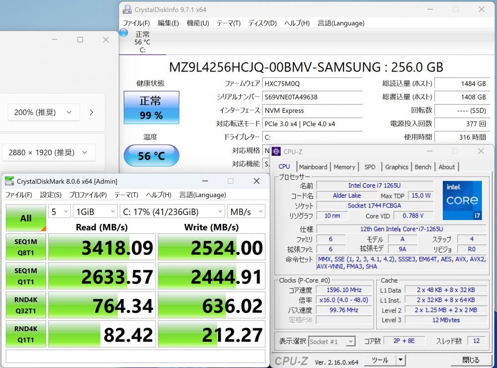Open 言語(Language) menu in CrystalDiskInfo
The width and height of the screenshot is (497, 368).
click(x=341, y=23)
